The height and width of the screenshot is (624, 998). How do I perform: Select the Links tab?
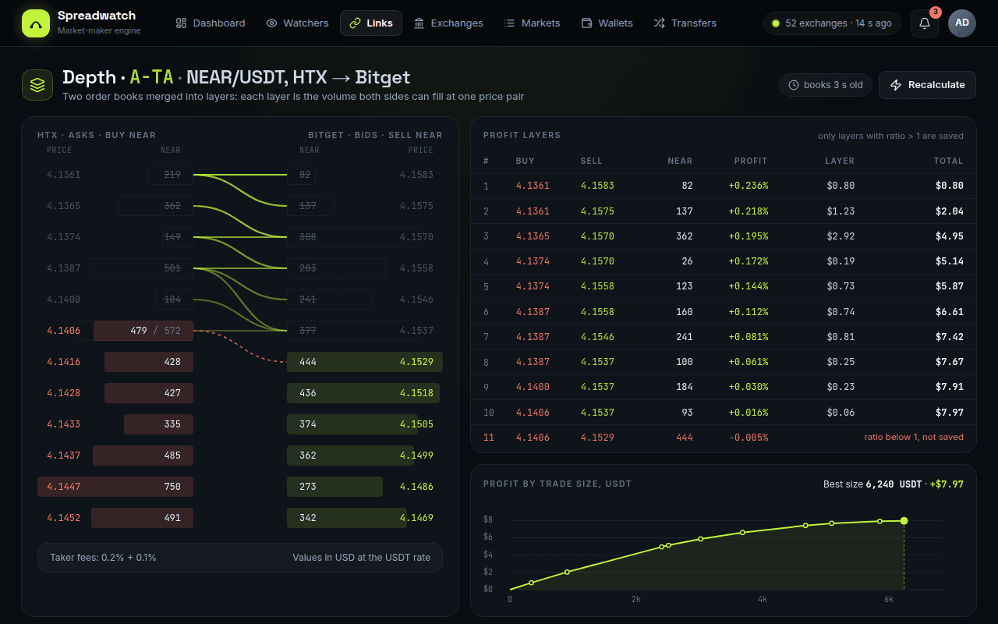(371, 23)
